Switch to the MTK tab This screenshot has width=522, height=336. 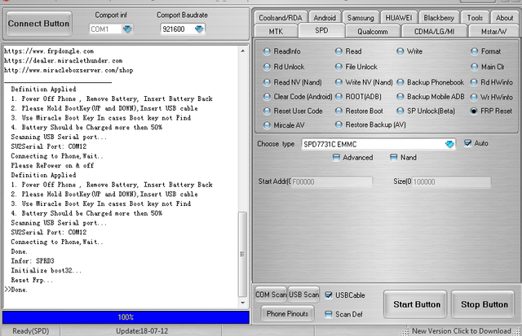click(x=276, y=31)
